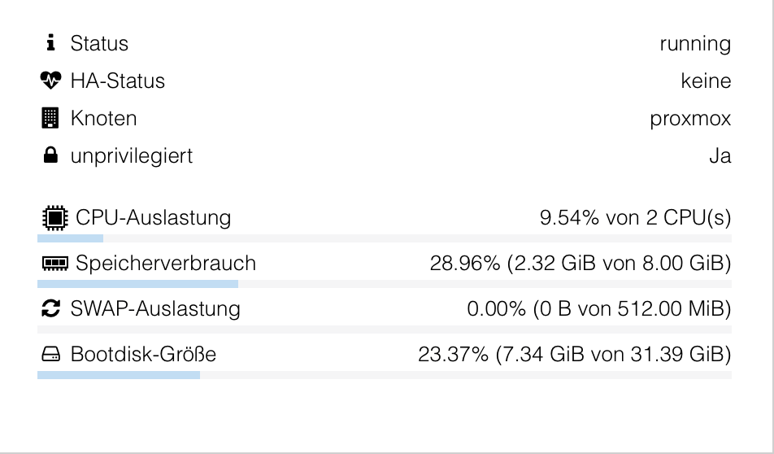This screenshot has height=454, width=774.
Task: Click the CPU-Auslastung progress bar
Action: [384, 238]
